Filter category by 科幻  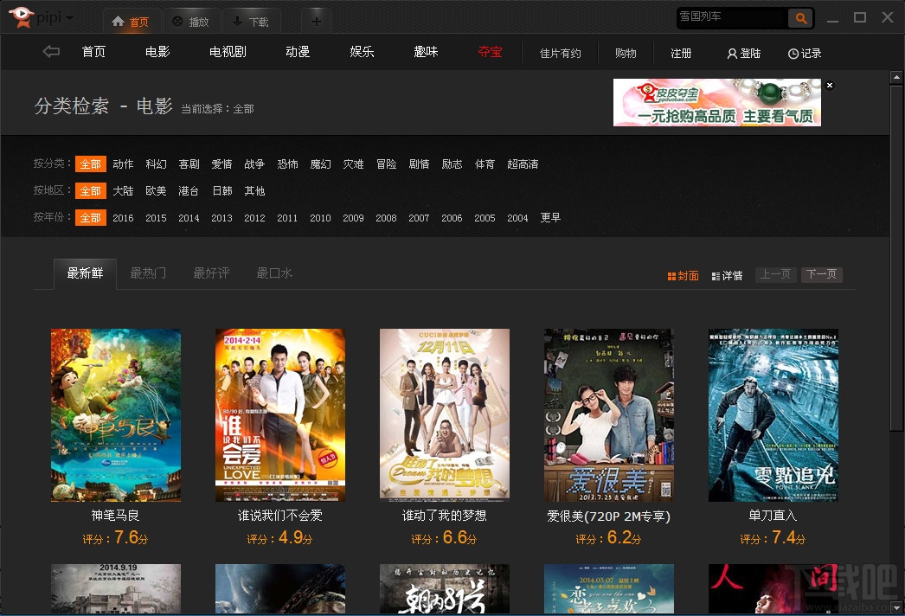tap(156, 164)
